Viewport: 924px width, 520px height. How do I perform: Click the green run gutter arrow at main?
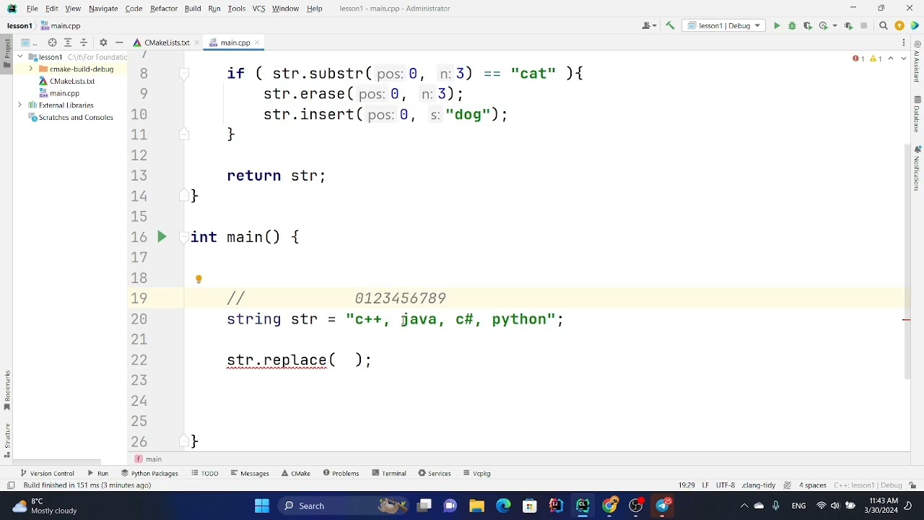(162, 237)
